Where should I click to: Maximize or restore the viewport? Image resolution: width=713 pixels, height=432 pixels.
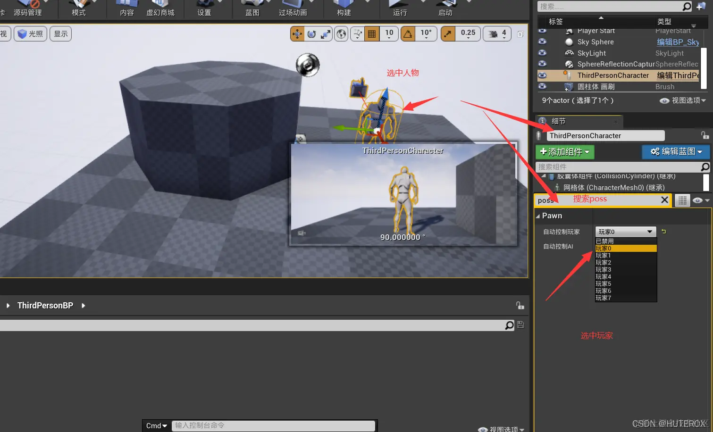click(520, 34)
